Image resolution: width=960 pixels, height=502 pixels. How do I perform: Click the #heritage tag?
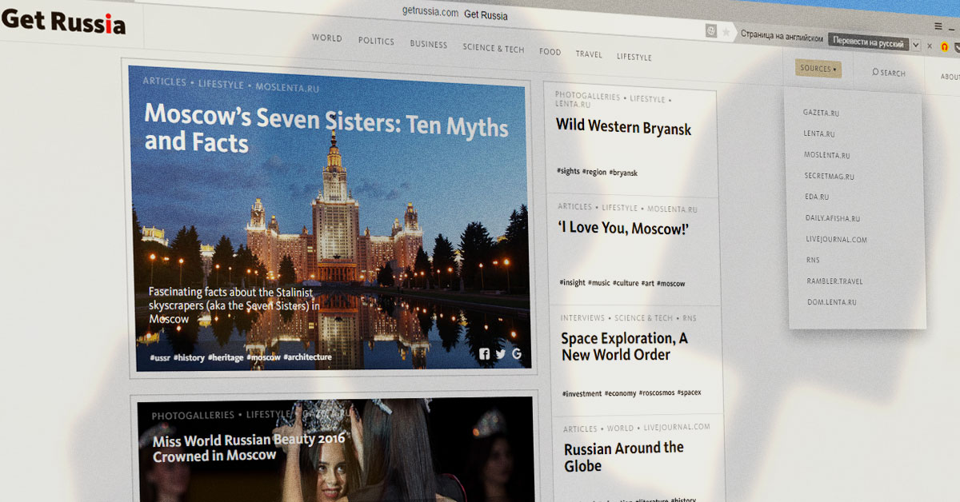pyautogui.click(x=225, y=357)
